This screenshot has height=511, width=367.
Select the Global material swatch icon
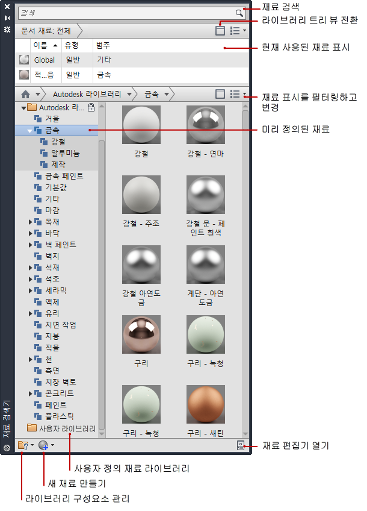point(23,60)
